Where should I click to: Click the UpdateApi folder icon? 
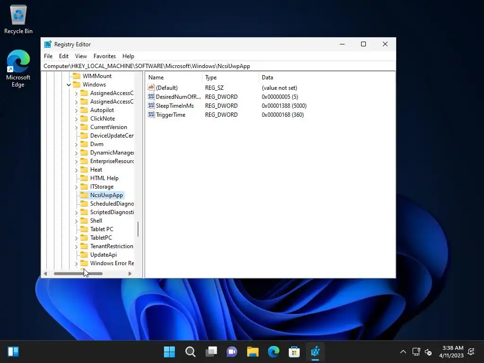tap(84, 255)
